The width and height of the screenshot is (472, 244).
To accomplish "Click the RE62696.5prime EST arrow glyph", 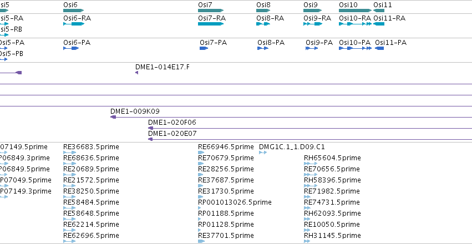I will pyautogui.click(x=69, y=241).
